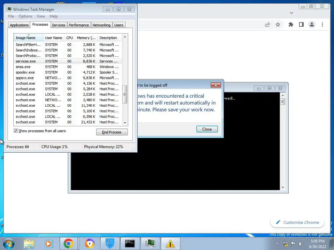Sort processes by Memory column

pyautogui.click(x=86, y=38)
